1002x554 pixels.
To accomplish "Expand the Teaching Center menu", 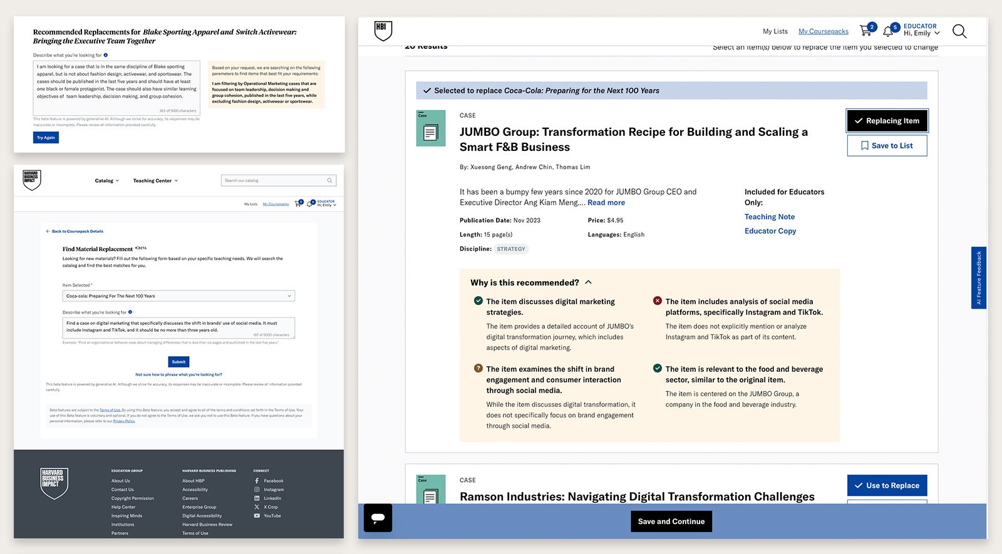I will point(155,180).
